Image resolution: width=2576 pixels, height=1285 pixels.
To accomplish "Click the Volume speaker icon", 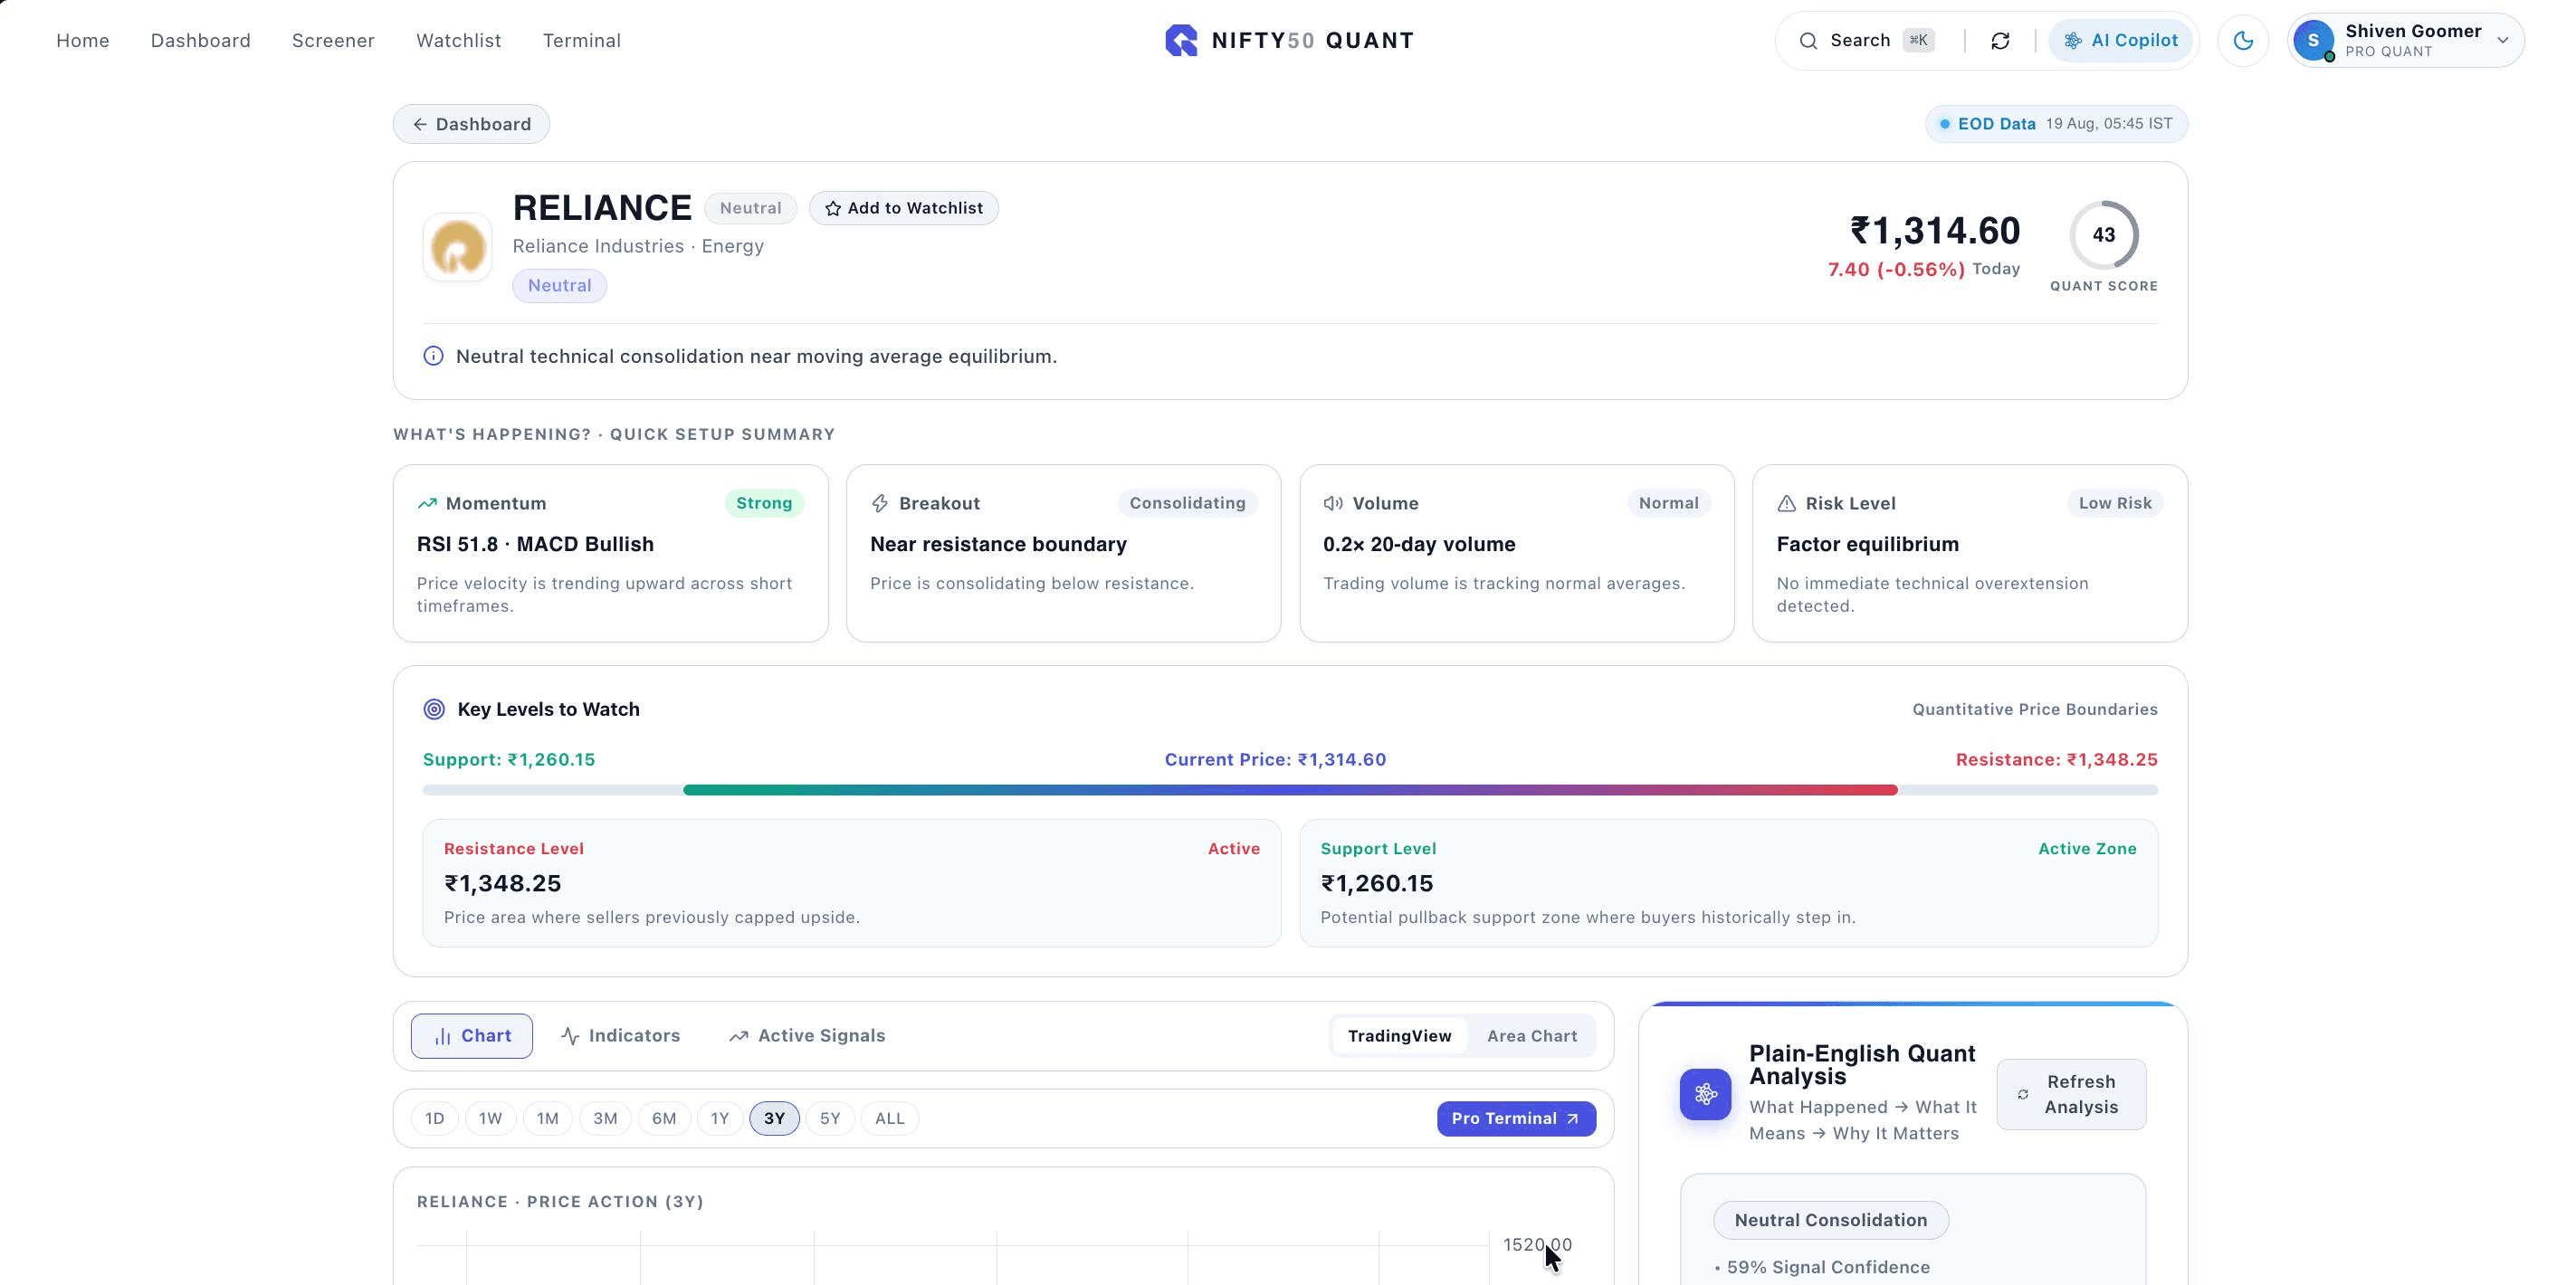I will pyautogui.click(x=1333, y=503).
